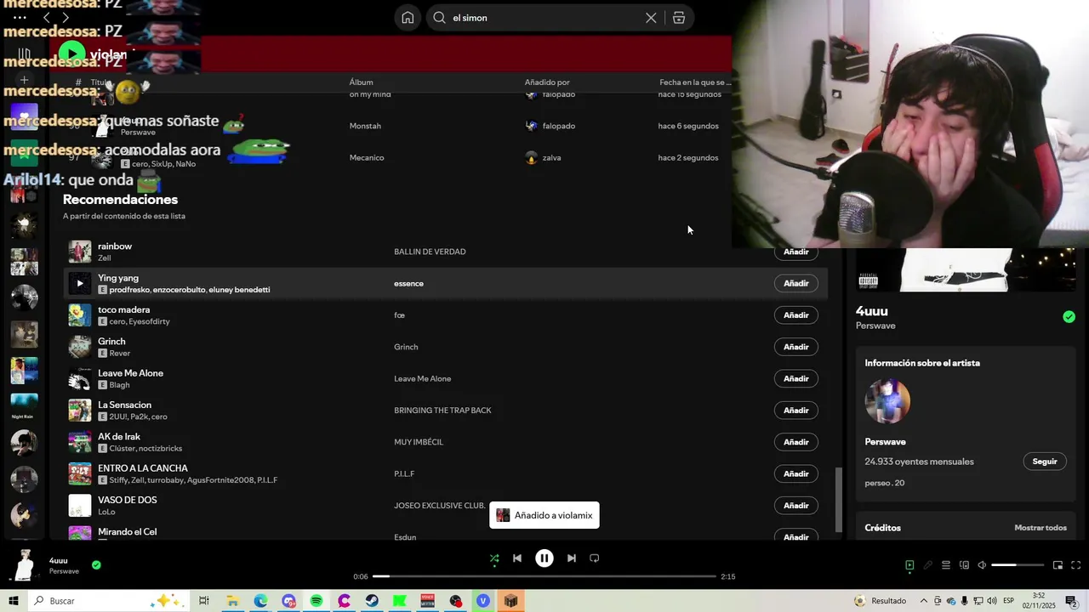This screenshot has width=1089, height=612.
Task: Open Connect to a device
Action: pos(964,565)
